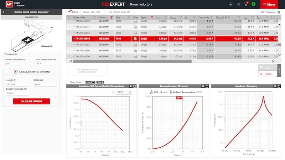Check the row checkbox for 74437346082
Viewport: 285px width, 160px height.
click(69, 45)
